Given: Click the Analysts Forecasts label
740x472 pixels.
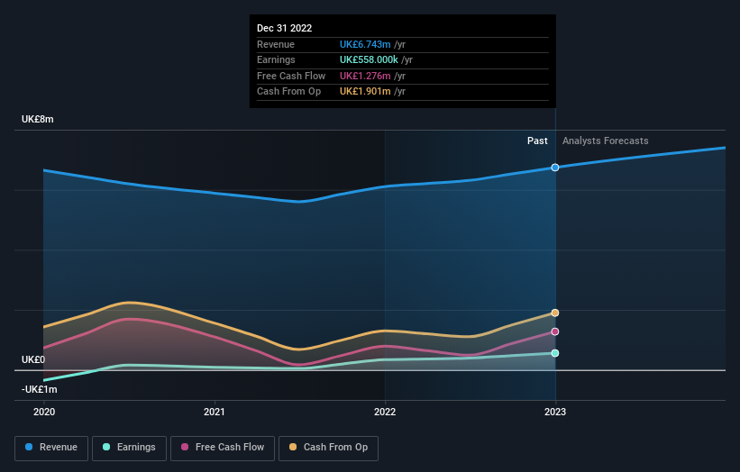Looking at the screenshot, I should coord(605,141).
